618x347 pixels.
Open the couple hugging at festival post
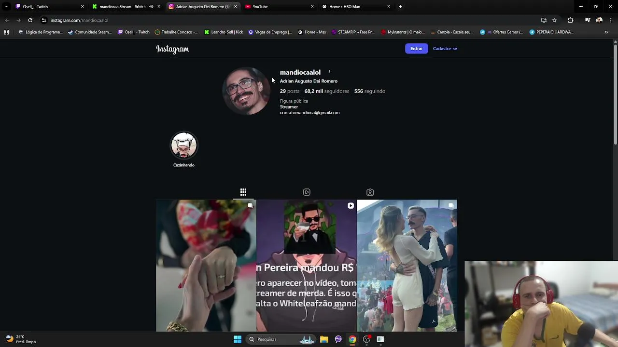[407, 266]
